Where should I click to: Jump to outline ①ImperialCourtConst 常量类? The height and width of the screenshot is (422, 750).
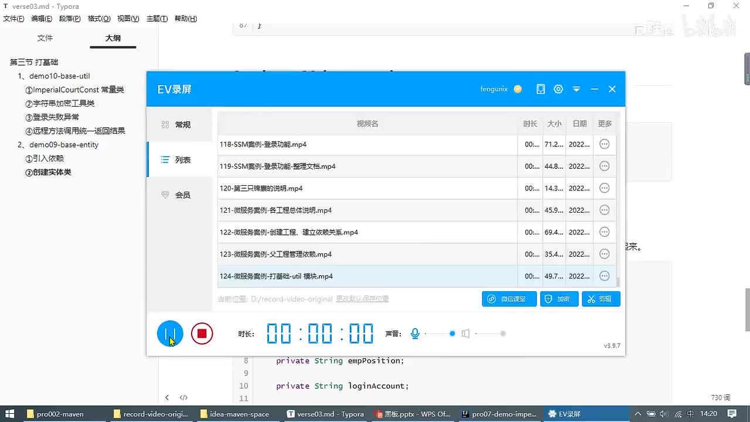[x=74, y=90]
